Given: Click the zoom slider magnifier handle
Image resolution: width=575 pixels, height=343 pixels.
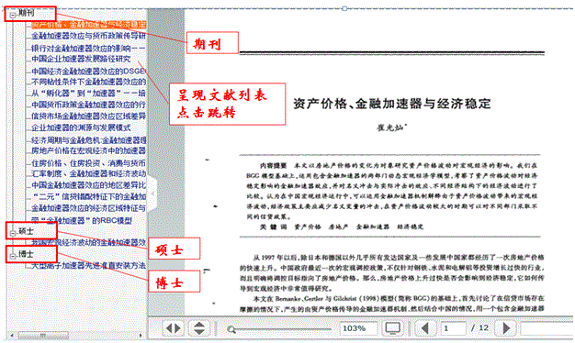Looking at the screenshot, I should tap(231, 329).
